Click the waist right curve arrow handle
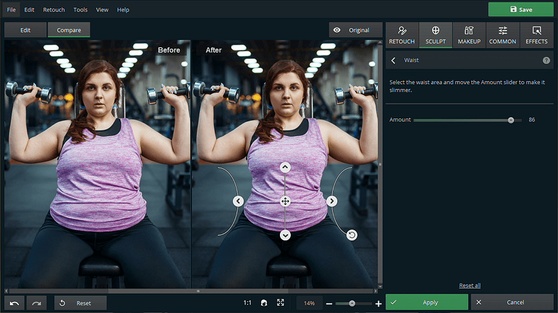Screen dimensions: 558x313 [332, 201]
